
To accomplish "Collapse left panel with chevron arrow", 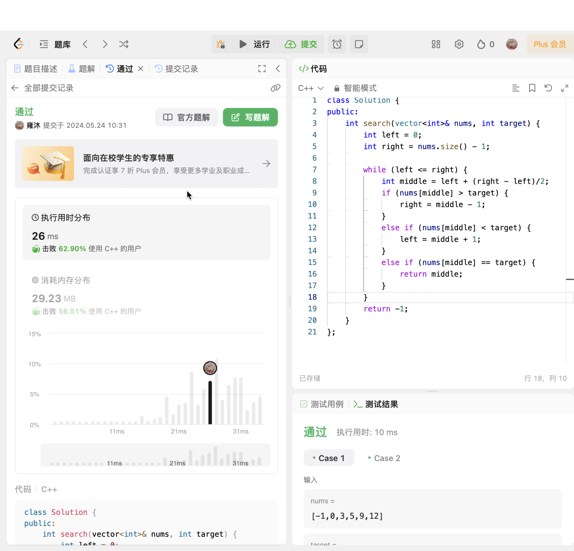I will coord(278,69).
